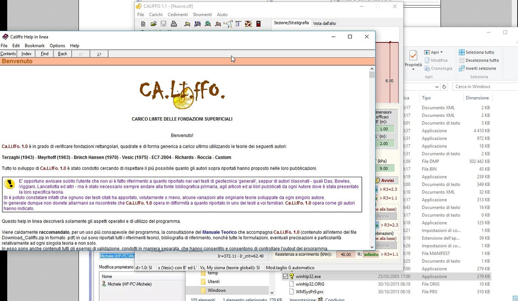Click the previous topic << button in help
The height and width of the screenshot is (301, 518).
(81, 54)
